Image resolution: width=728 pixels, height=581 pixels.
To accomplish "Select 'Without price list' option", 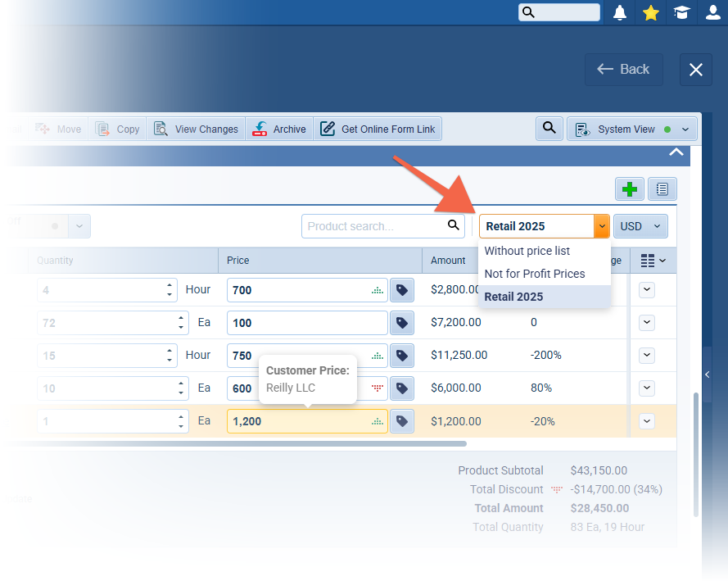I will point(527,251).
